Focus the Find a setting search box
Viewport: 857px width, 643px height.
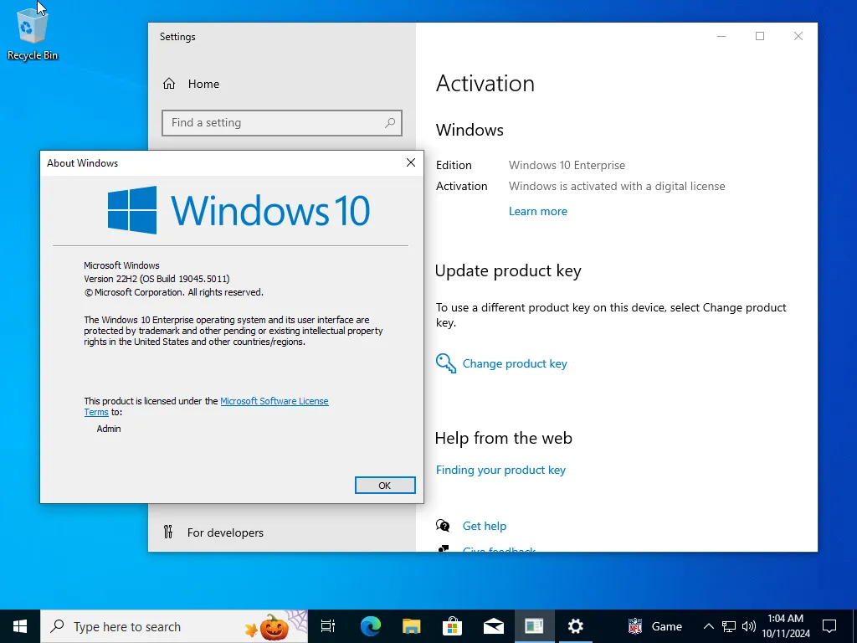tap(281, 123)
